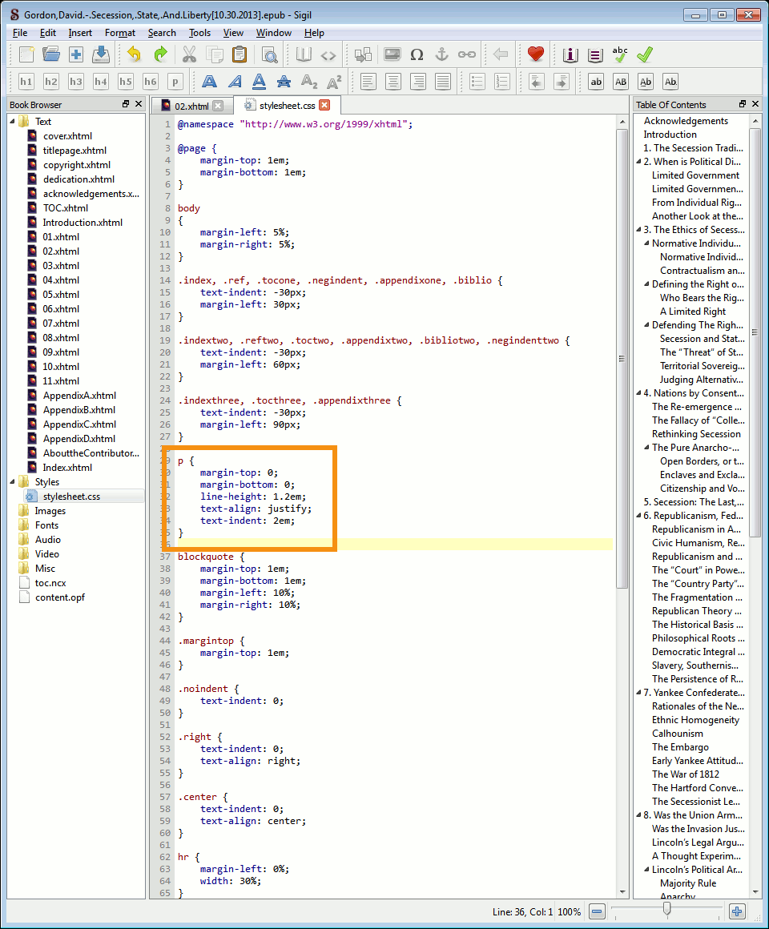Viewport: 769px width, 929px height.
Task: Open the Tools menu
Action: pos(199,33)
